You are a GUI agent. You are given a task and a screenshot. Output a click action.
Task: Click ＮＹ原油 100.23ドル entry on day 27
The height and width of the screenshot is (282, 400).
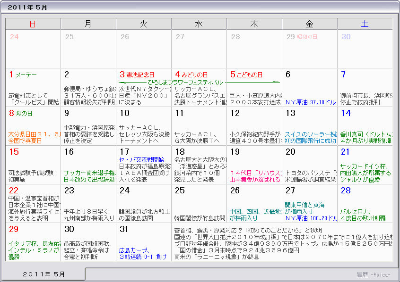coord(311,218)
